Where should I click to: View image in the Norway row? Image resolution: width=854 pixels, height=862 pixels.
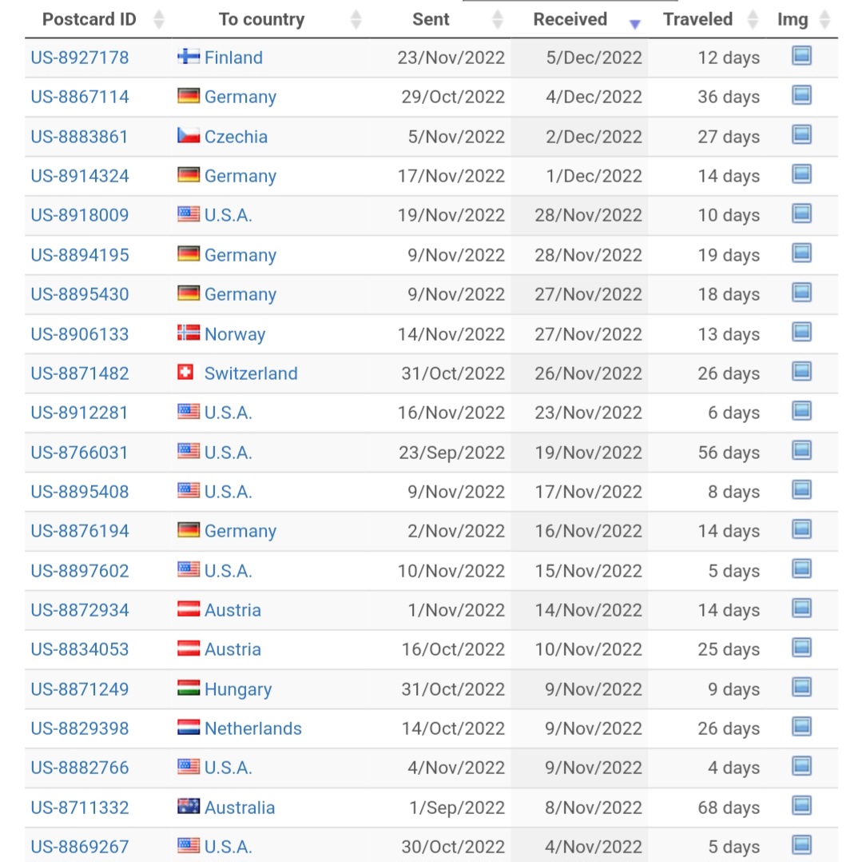tap(801, 332)
